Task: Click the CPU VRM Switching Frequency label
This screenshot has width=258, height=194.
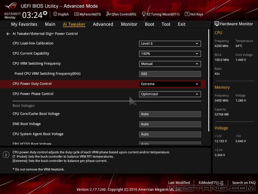Action: [x=37, y=63]
